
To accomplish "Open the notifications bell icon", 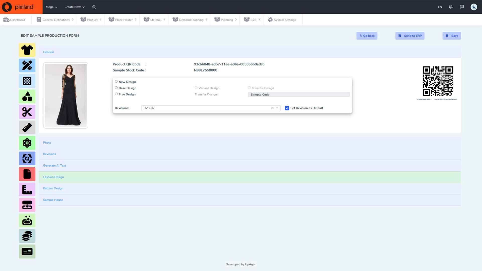I will 451,7.
